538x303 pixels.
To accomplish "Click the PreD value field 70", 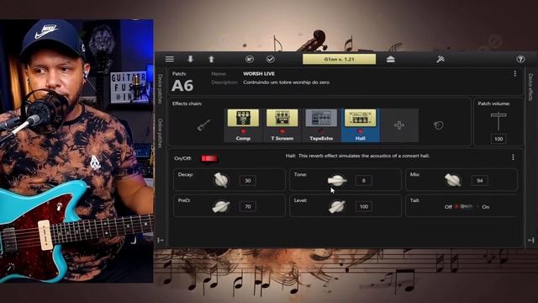I will pos(248,206).
